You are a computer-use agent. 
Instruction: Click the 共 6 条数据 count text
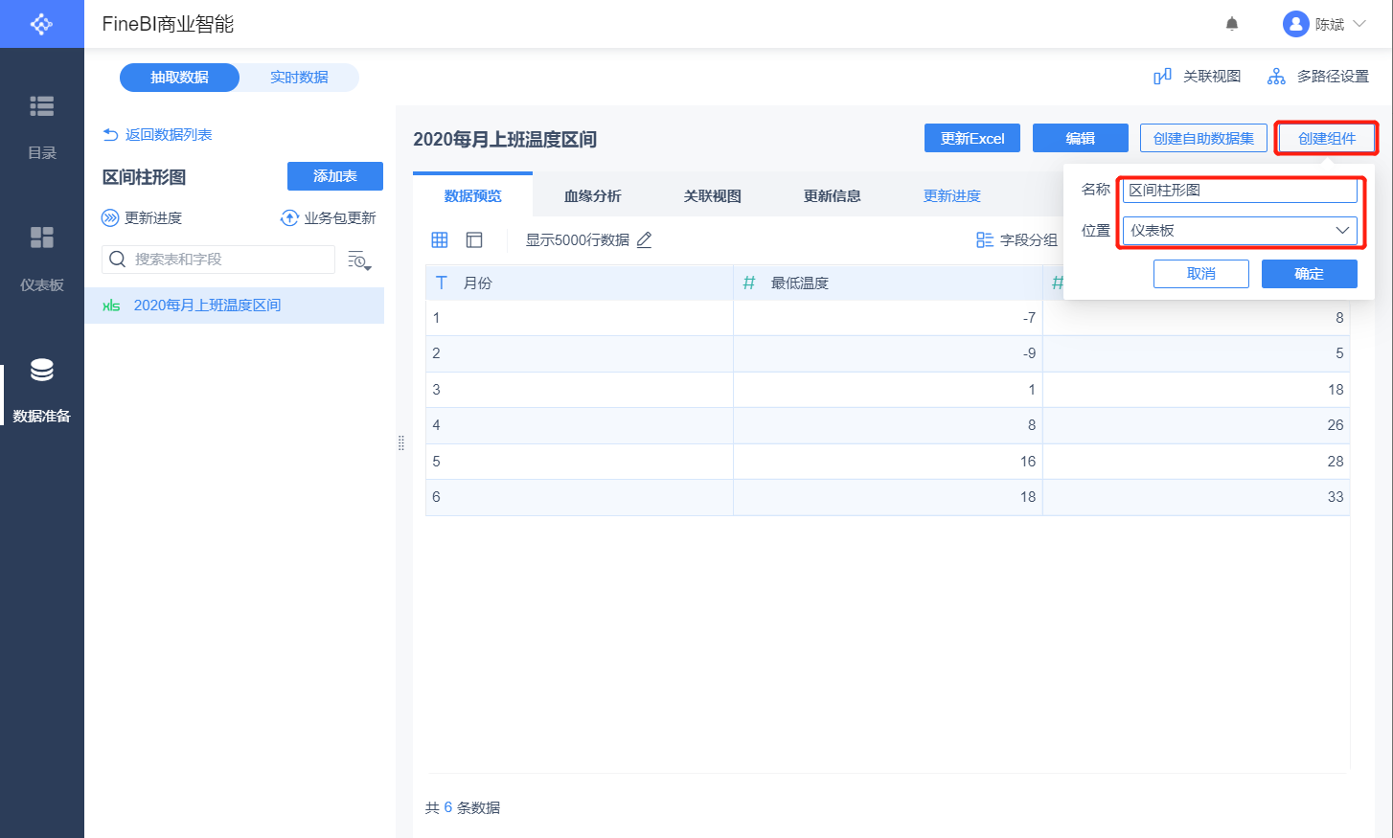click(463, 808)
